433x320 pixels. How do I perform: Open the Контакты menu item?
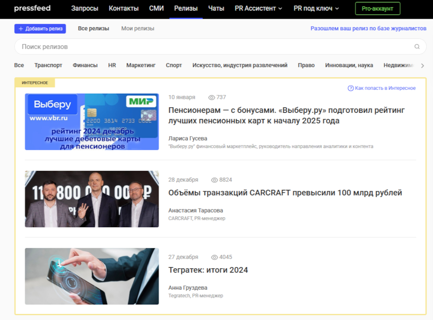coord(124,9)
